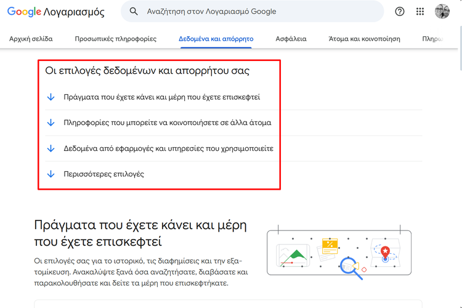
Task: Open Άτομα και κοινοποίηση tab
Action: click(x=364, y=39)
